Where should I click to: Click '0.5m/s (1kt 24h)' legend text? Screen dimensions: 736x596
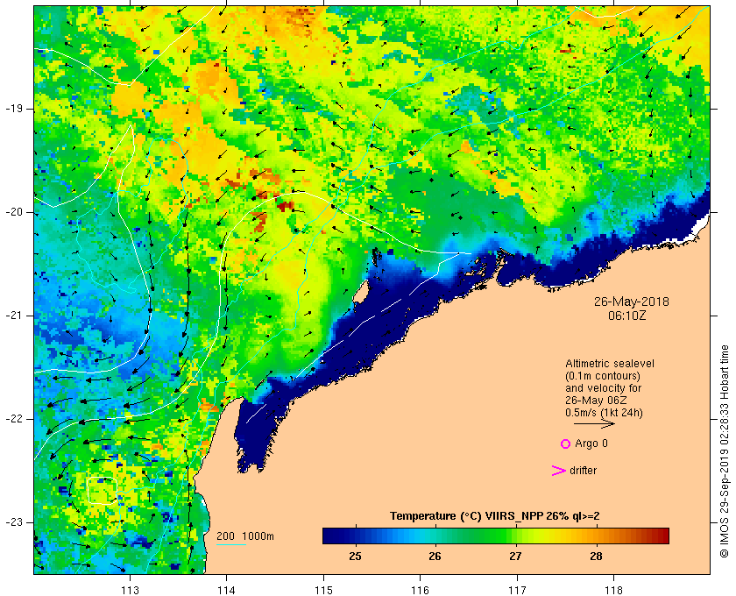coord(604,413)
